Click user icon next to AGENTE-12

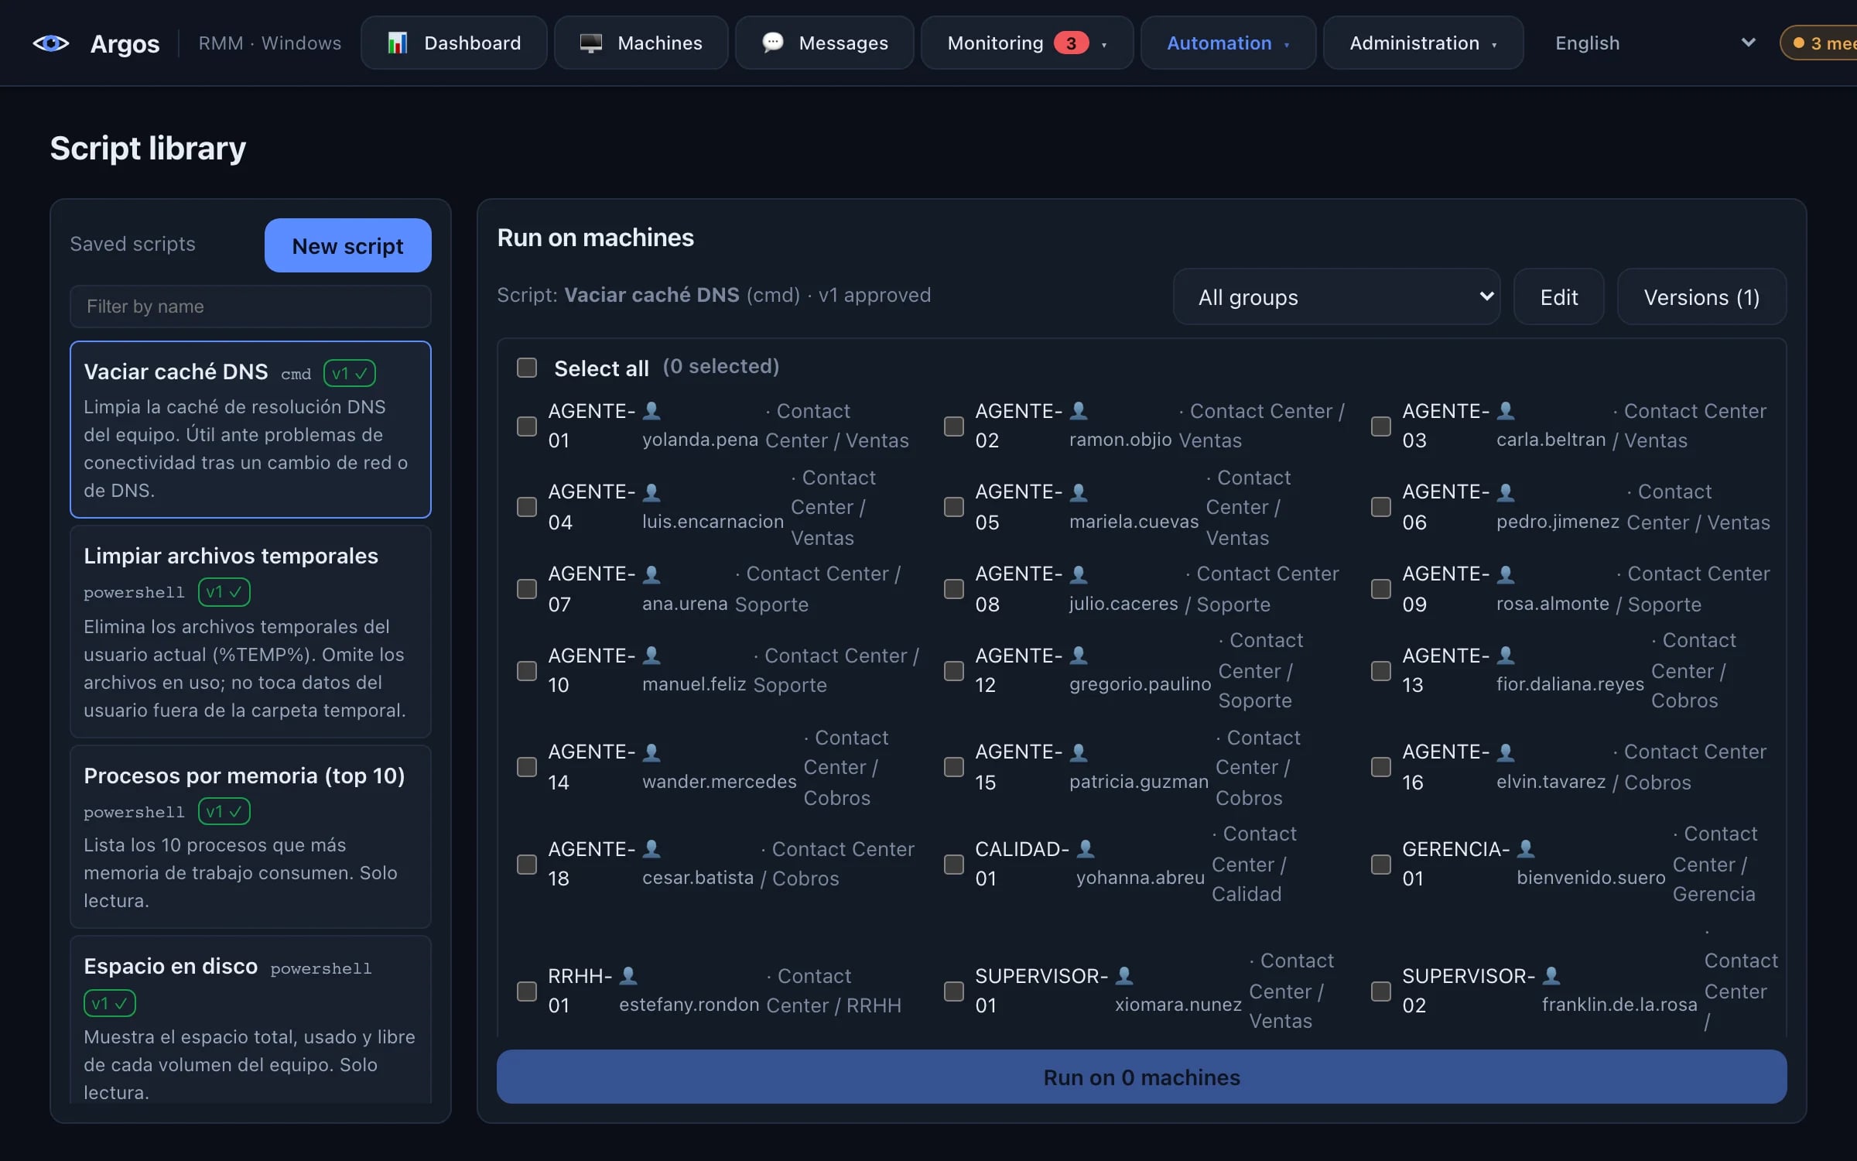click(x=1078, y=655)
